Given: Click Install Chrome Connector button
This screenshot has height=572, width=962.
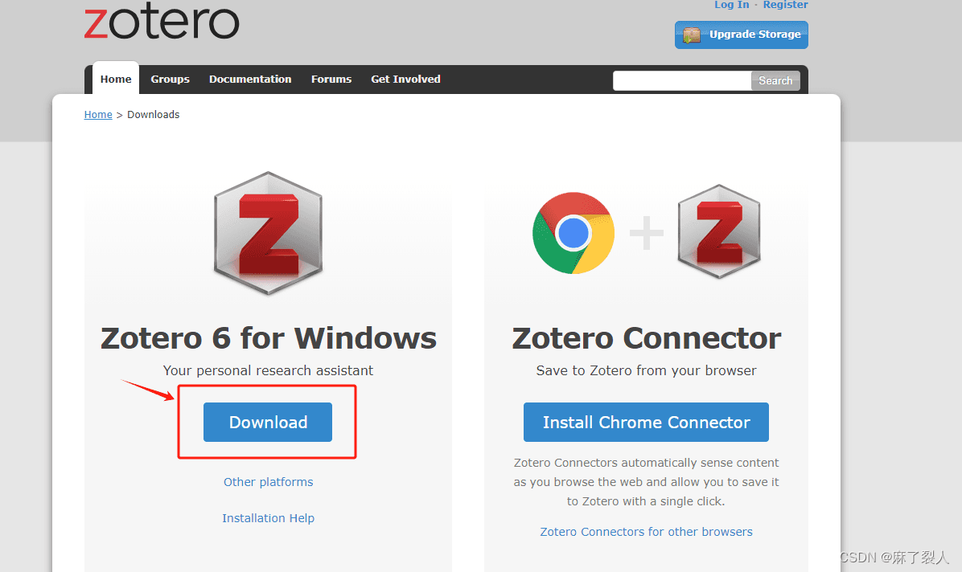Looking at the screenshot, I should [x=646, y=422].
